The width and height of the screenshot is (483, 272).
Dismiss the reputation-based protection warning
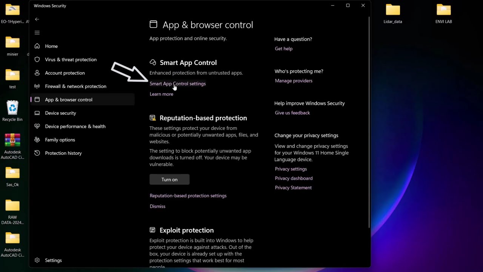[157, 206]
